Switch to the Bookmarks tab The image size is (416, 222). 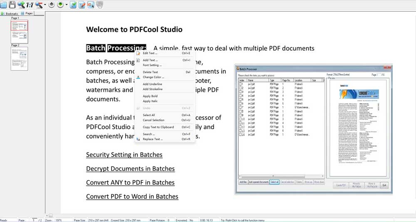pyautogui.click(x=10, y=14)
